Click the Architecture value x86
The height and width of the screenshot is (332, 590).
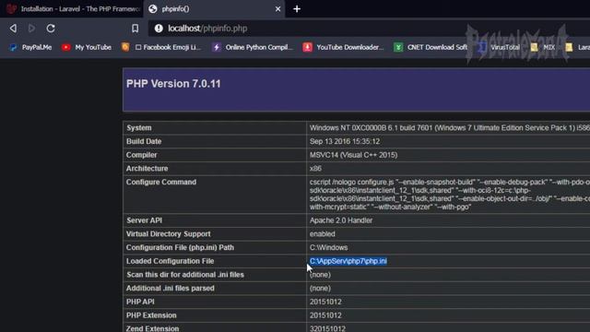(315, 168)
